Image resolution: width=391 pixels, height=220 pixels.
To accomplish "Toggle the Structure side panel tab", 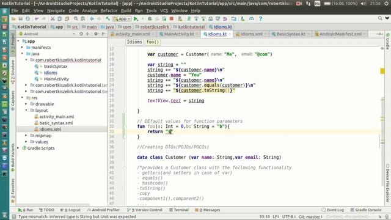I will [x=13, y=72].
